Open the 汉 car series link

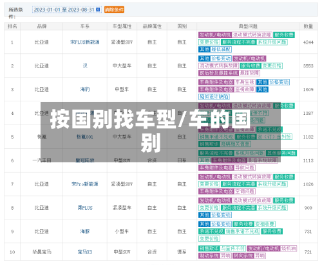coord(85,66)
